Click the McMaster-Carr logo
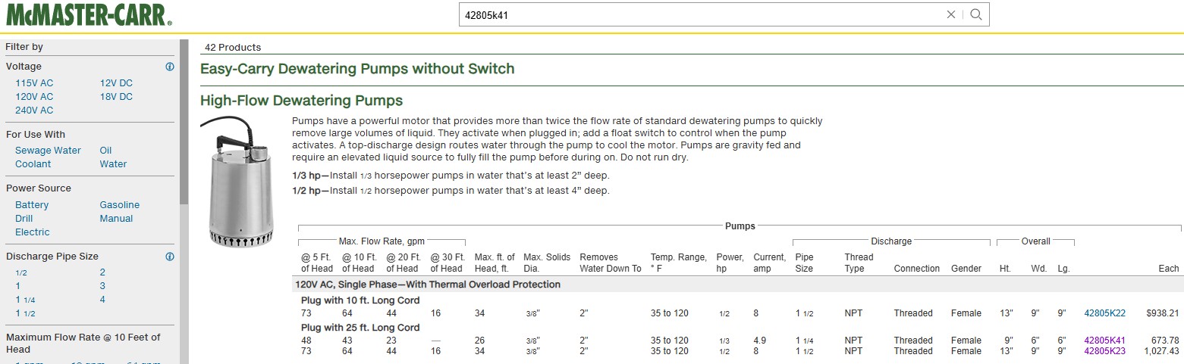The width and height of the screenshot is (1184, 364). pos(89,15)
